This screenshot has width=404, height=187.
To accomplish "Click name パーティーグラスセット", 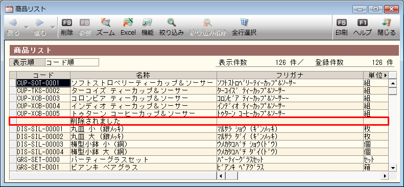I will (109, 160).
